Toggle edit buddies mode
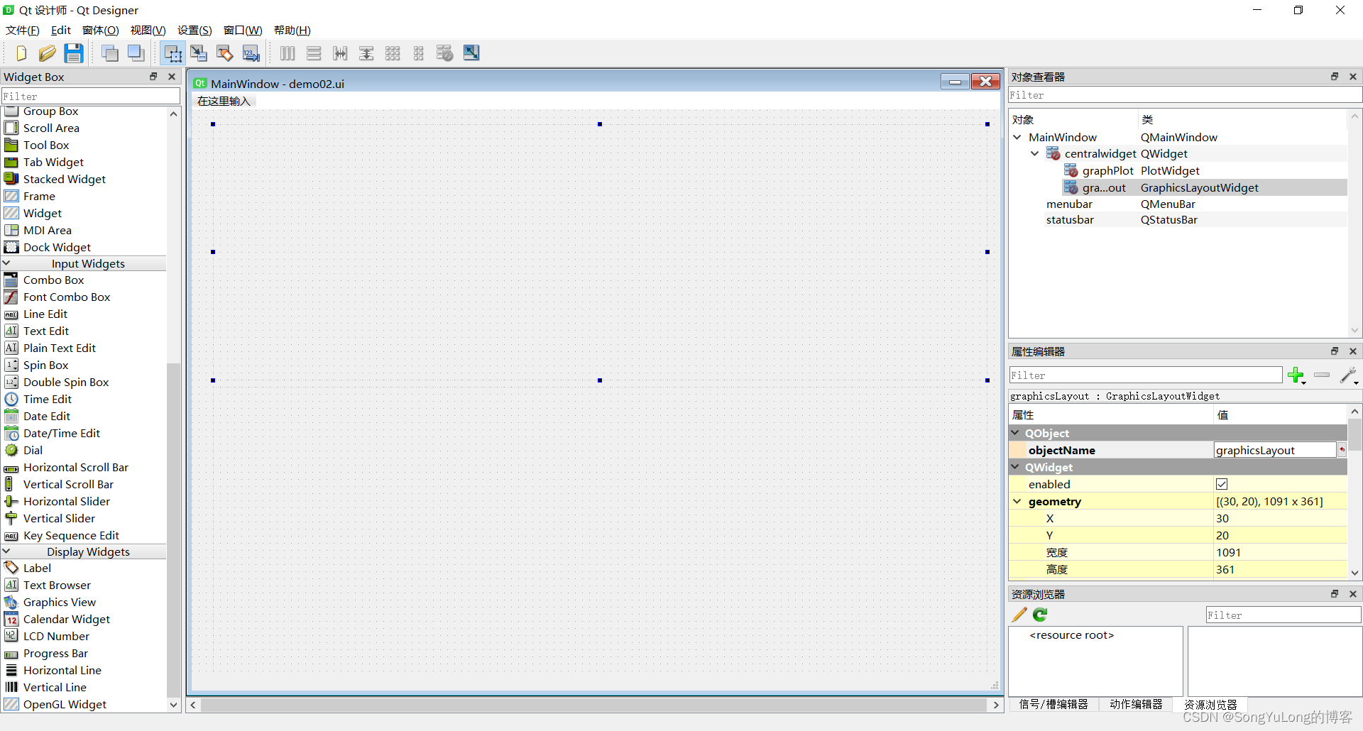1363x731 pixels. pos(224,53)
